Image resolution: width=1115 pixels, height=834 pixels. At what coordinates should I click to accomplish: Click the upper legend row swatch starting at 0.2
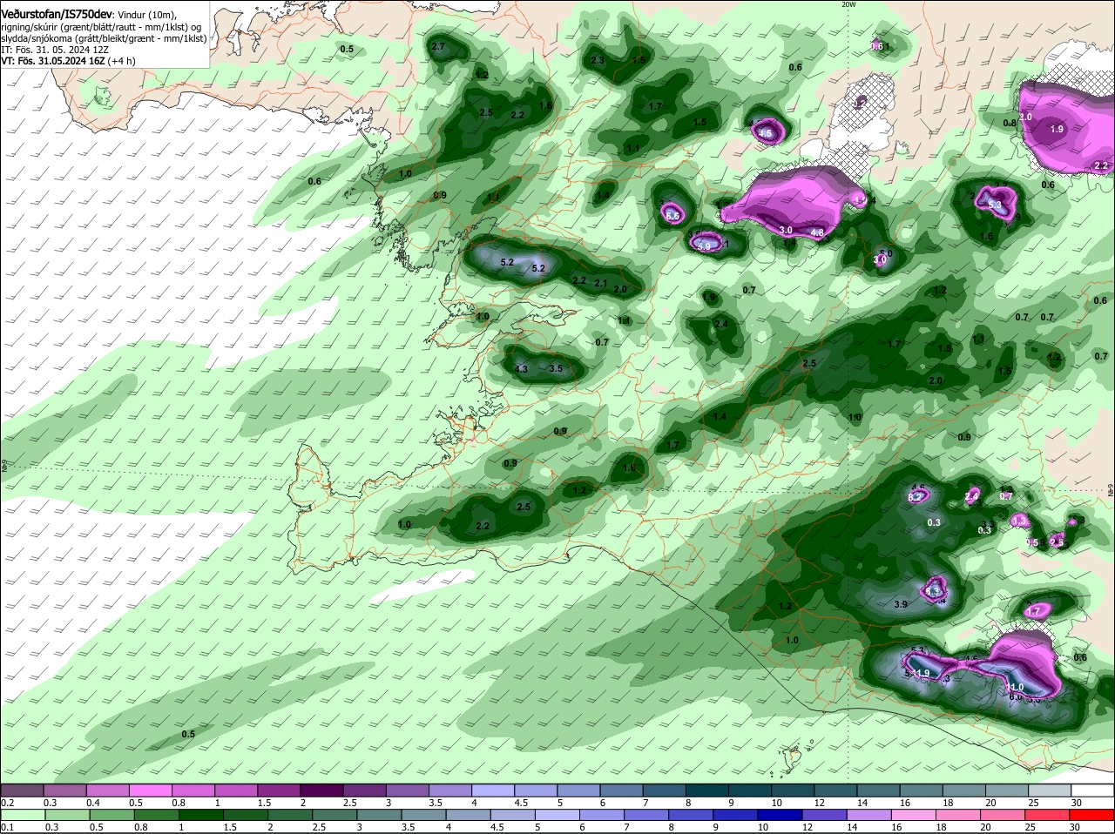click(22, 790)
